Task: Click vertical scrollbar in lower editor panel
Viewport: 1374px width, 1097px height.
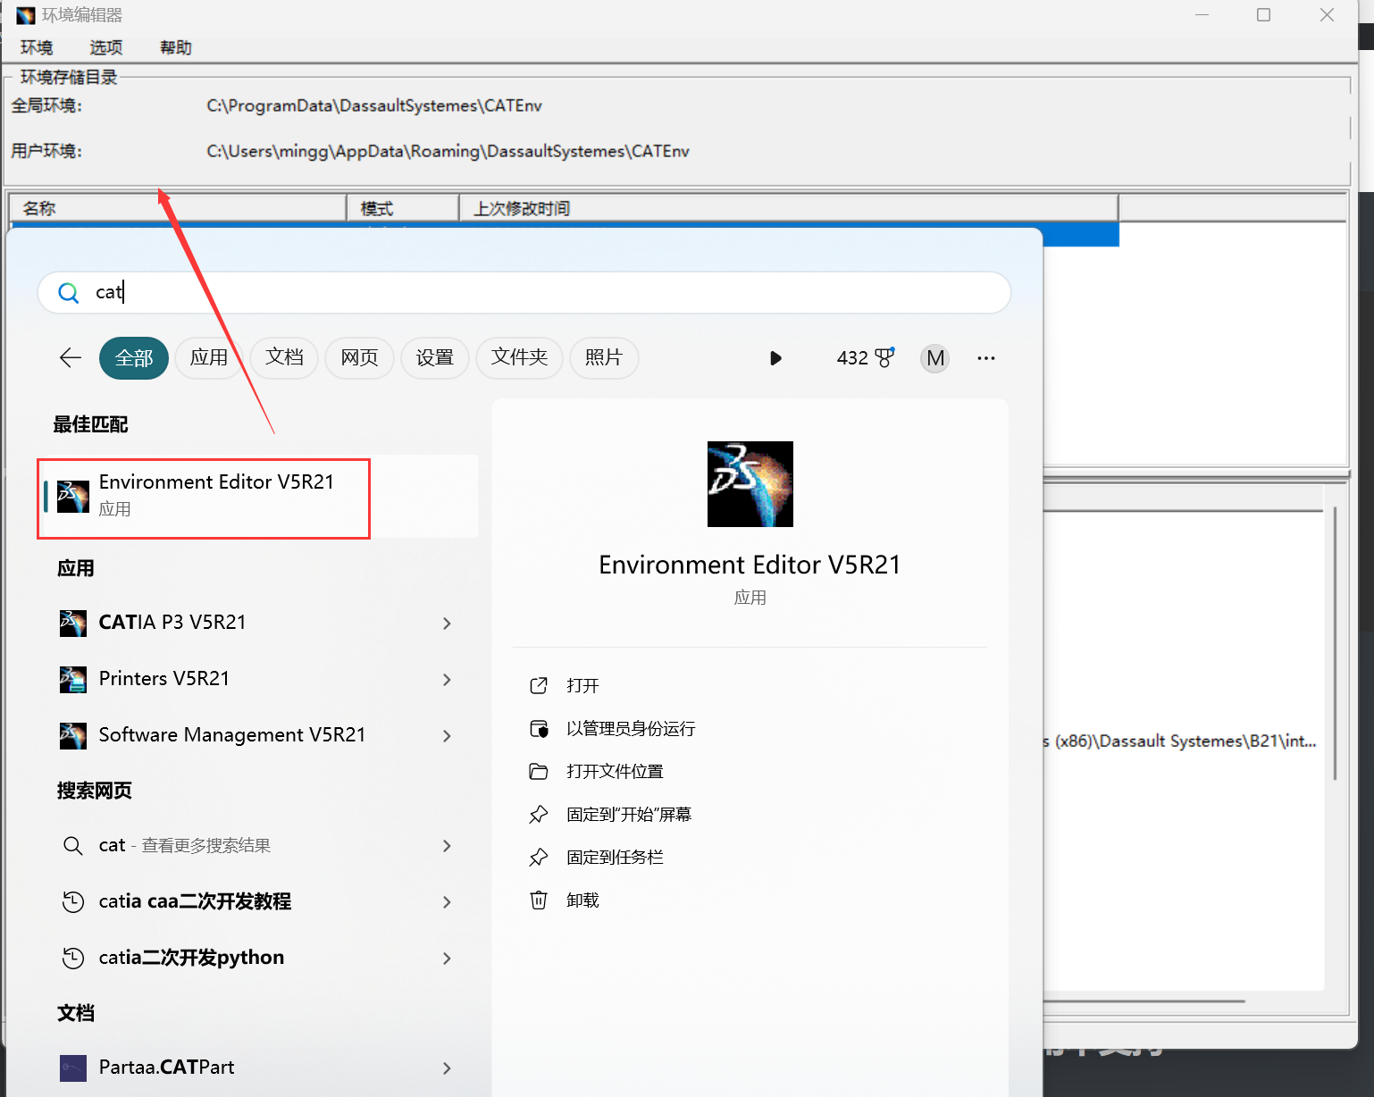Action: point(1335,643)
